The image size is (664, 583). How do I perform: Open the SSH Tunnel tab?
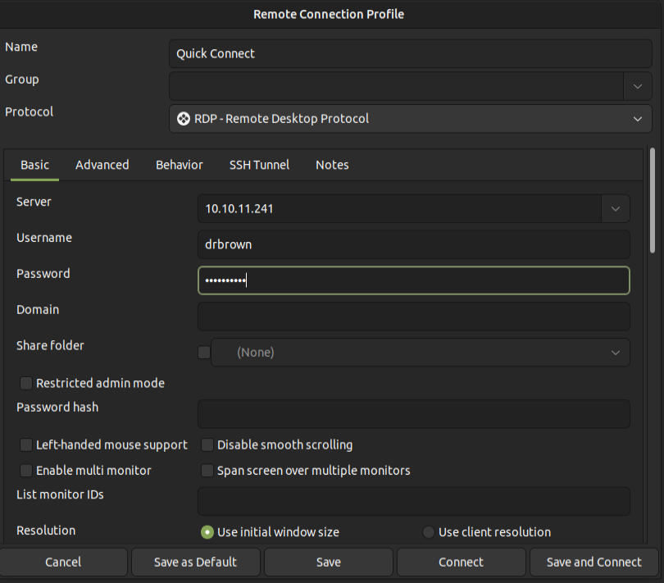259,165
